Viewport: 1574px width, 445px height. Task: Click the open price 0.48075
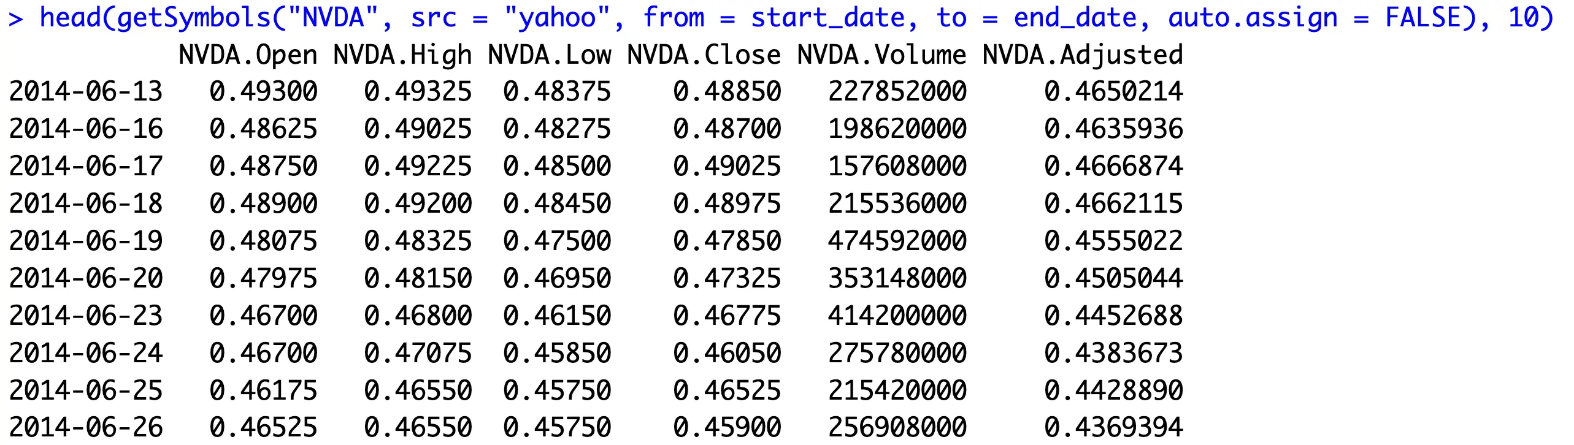coord(264,241)
